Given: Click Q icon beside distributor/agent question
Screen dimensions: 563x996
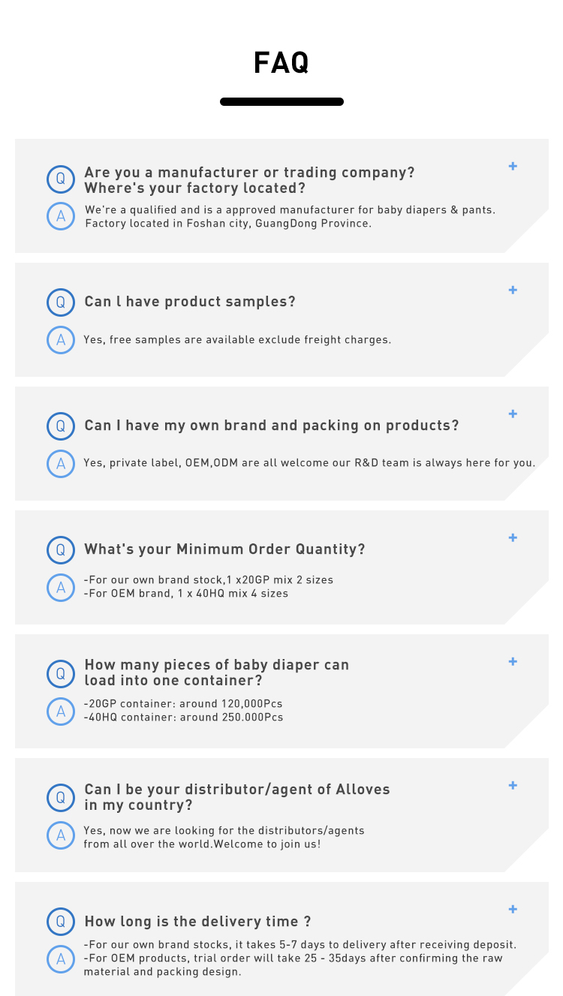Looking at the screenshot, I should tap(61, 798).
